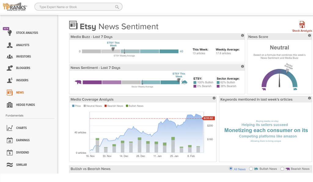
Task: Click the search magnifier icon
Action: [117, 7]
